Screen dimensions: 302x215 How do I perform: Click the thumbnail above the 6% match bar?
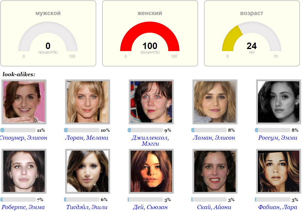pos(88,171)
